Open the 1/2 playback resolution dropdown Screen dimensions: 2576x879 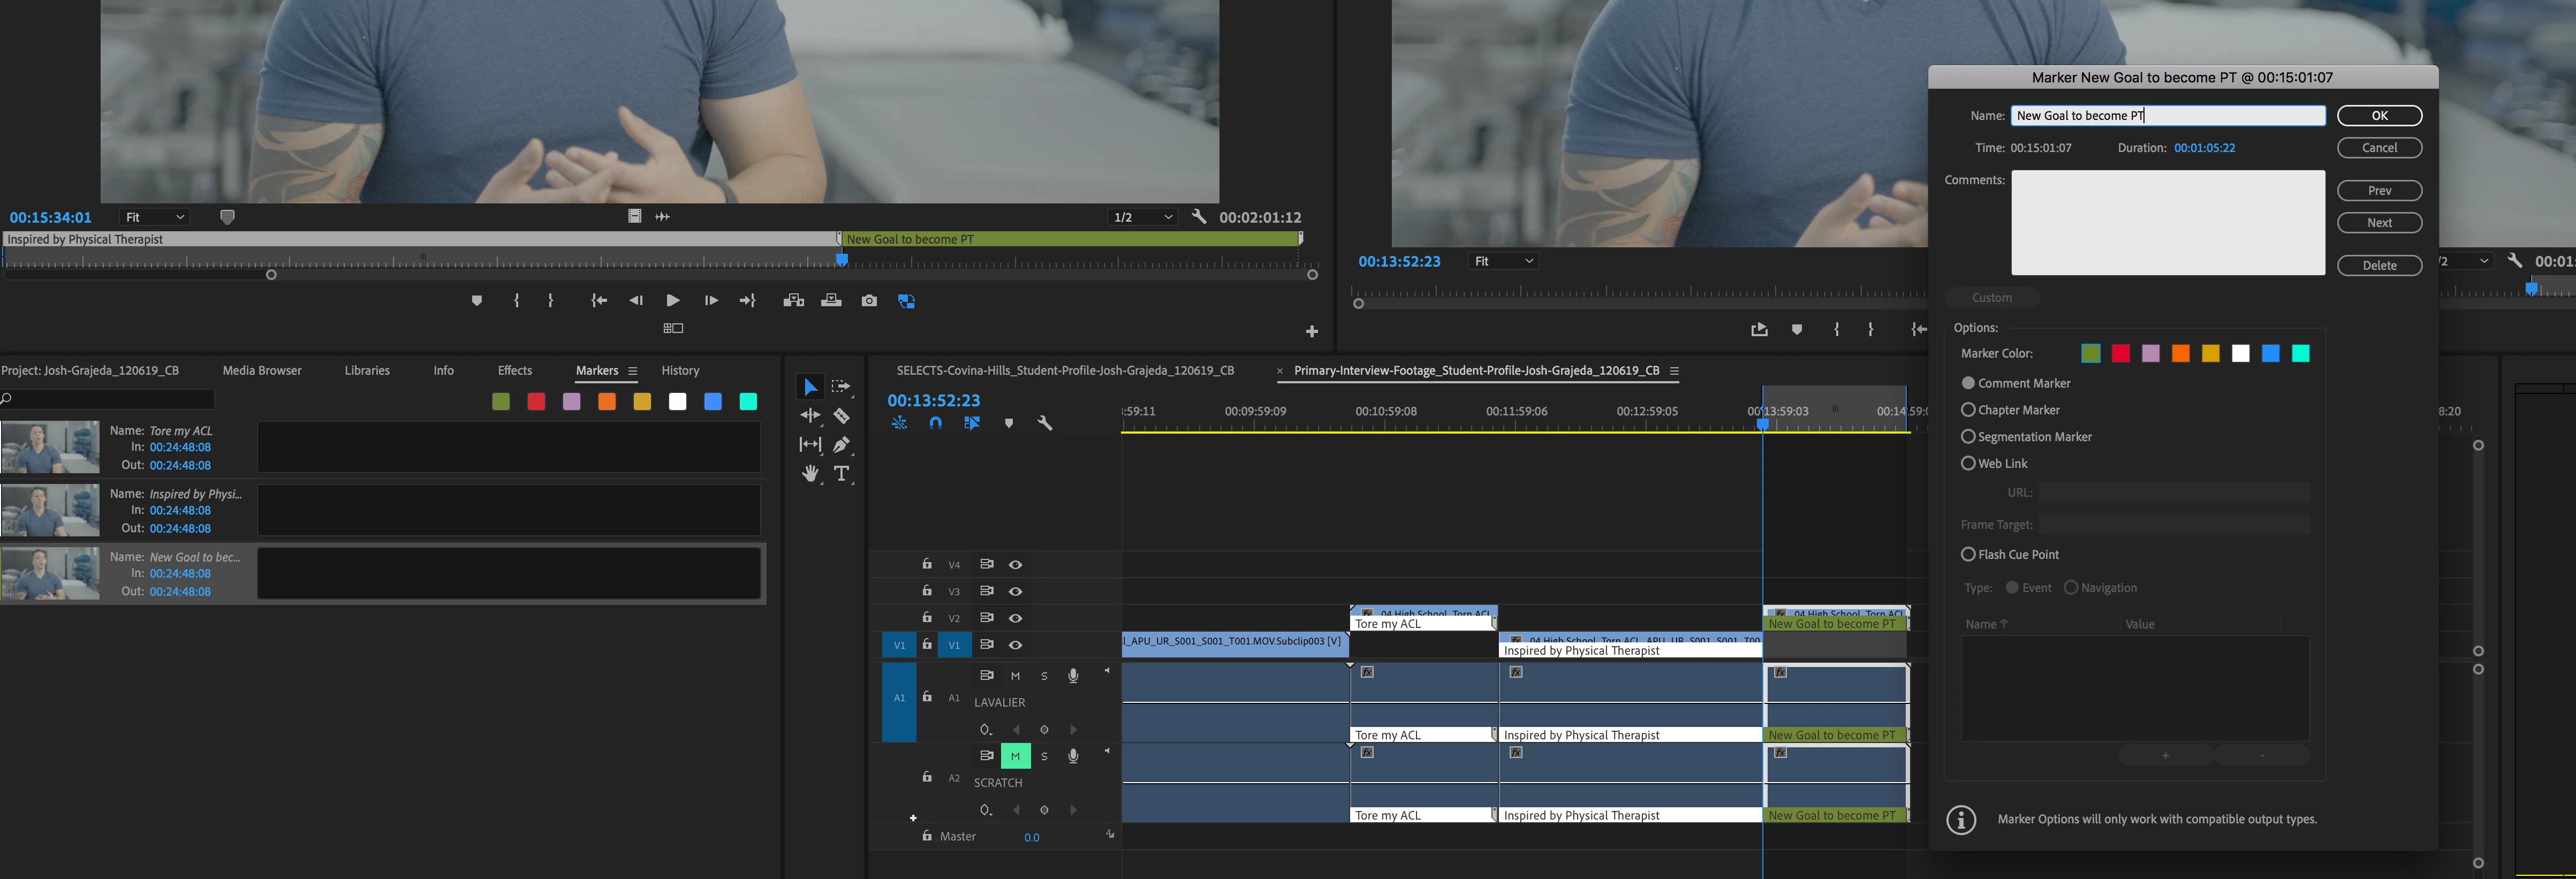[x=1141, y=217]
